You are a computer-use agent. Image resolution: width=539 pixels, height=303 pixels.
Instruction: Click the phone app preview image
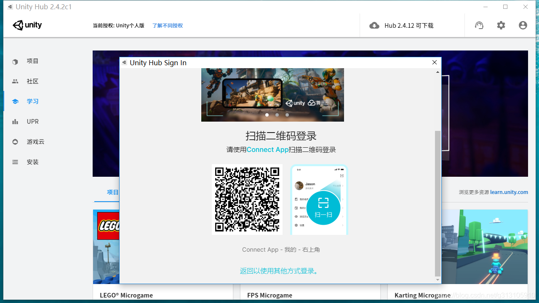pos(319,199)
